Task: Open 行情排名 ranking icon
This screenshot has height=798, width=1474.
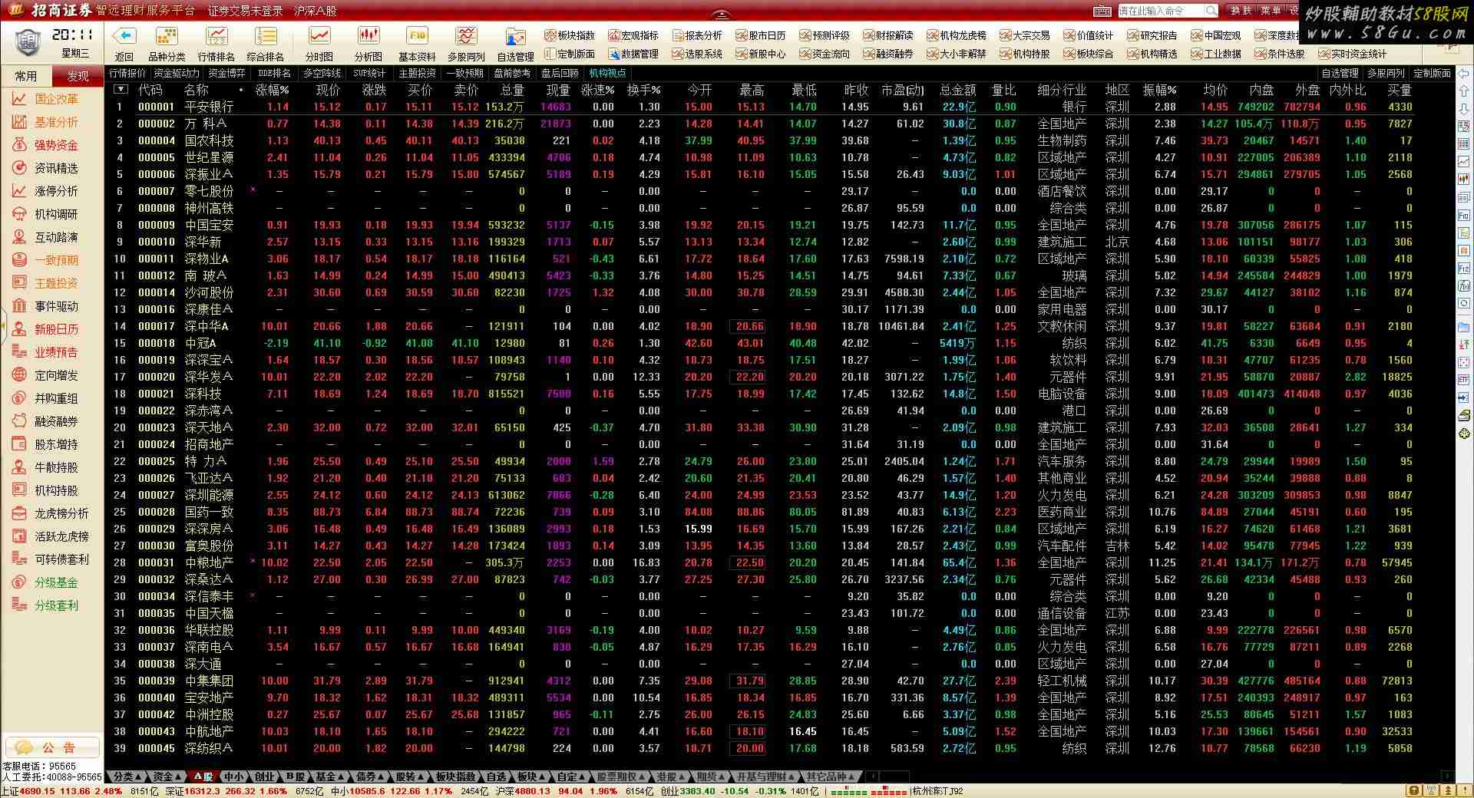Action: point(216,36)
